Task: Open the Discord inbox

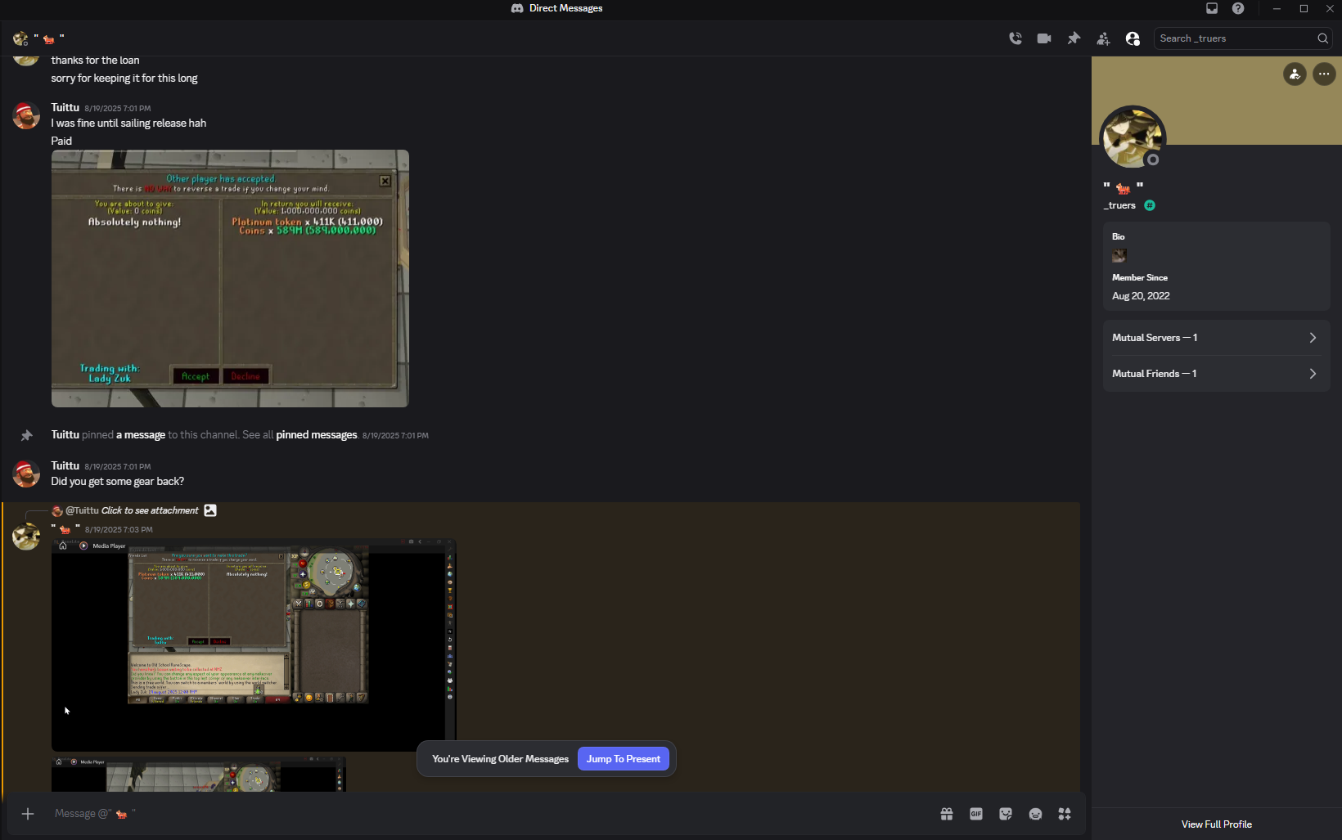Action: pyautogui.click(x=1212, y=8)
